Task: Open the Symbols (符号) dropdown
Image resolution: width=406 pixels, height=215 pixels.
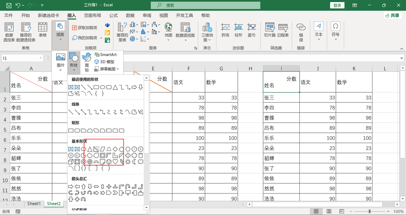Action: click(335, 31)
